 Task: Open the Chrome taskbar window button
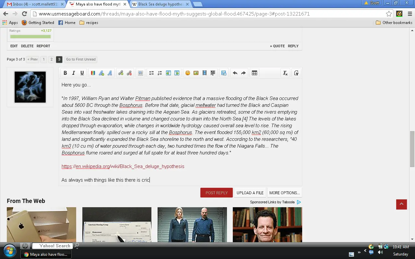(46, 254)
